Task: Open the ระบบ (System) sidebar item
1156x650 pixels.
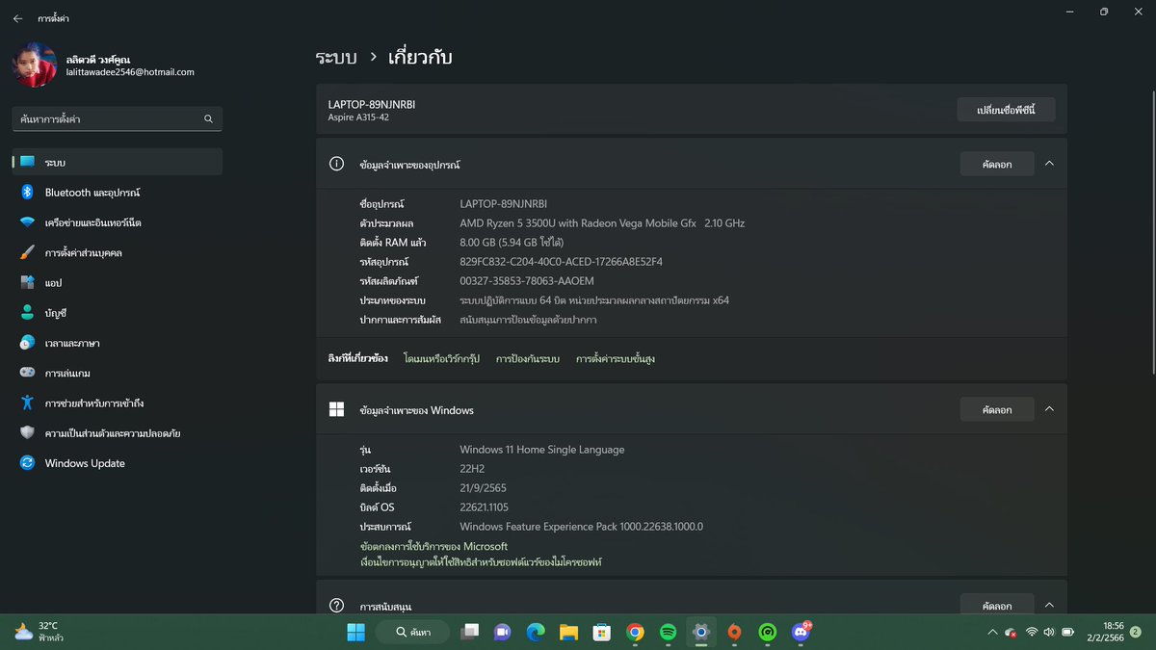Action: coord(118,162)
